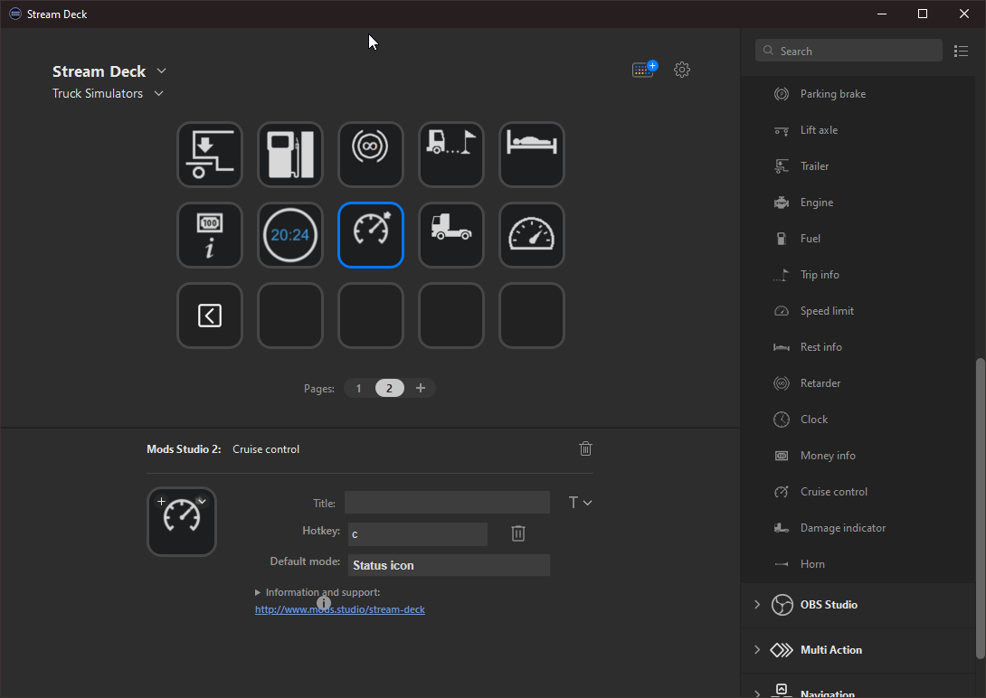This screenshot has width=986, height=698.
Task: Switch actions panel to list view
Action: pos(962,51)
